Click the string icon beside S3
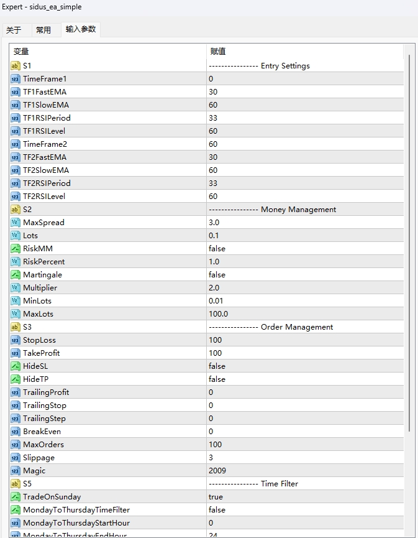418x538 pixels. point(15,327)
